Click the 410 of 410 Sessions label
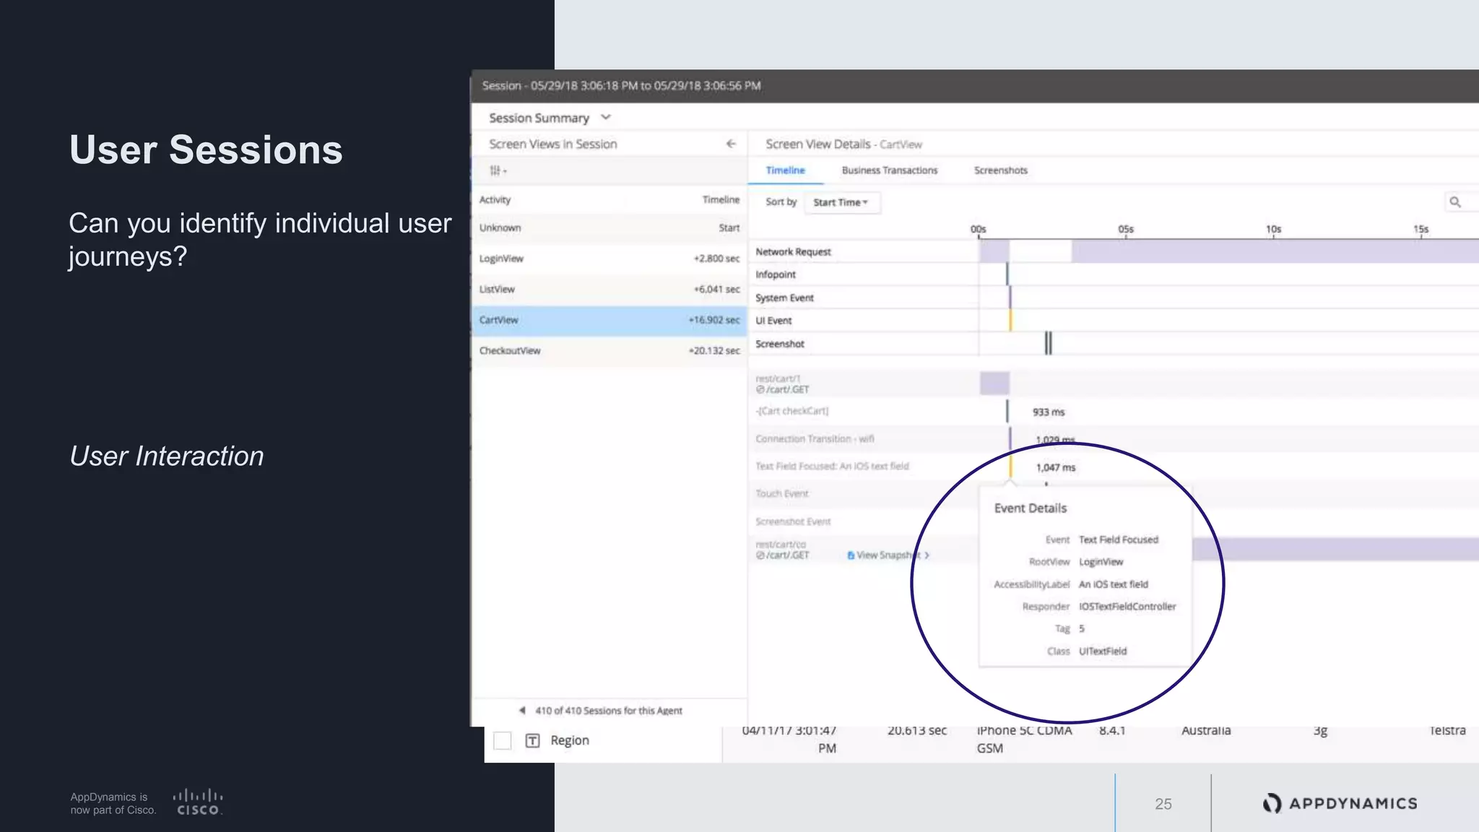Screen dimensions: 1479x832 [609, 711]
